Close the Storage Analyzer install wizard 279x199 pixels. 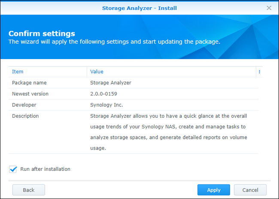pyautogui.click(x=269, y=8)
